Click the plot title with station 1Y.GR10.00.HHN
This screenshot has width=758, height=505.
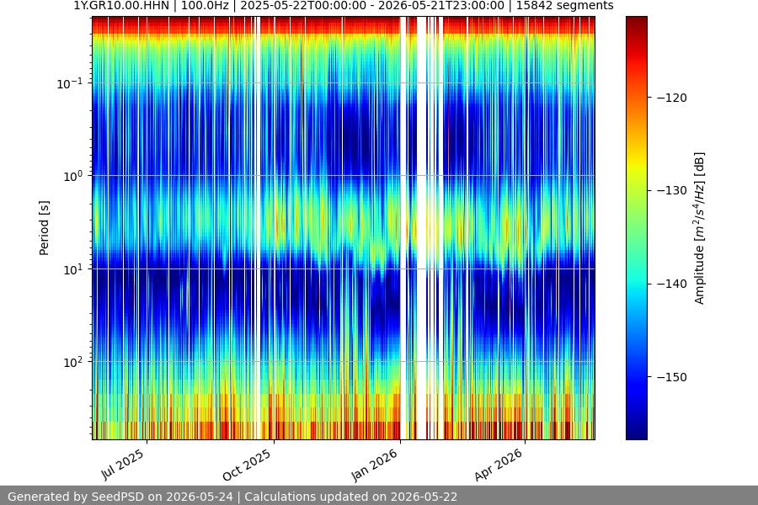[344, 6]
